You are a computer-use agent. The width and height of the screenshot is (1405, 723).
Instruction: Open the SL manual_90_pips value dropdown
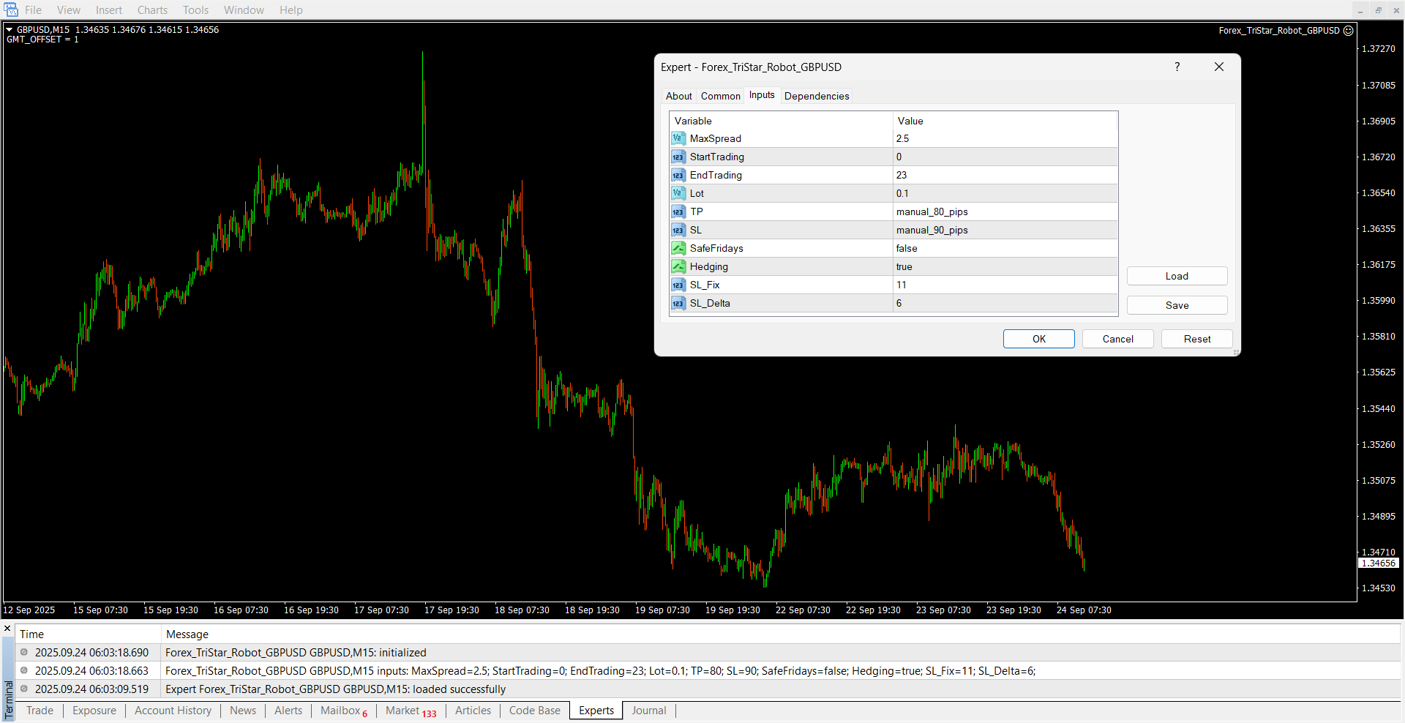pyautogui.click(x=1005, y=230)
